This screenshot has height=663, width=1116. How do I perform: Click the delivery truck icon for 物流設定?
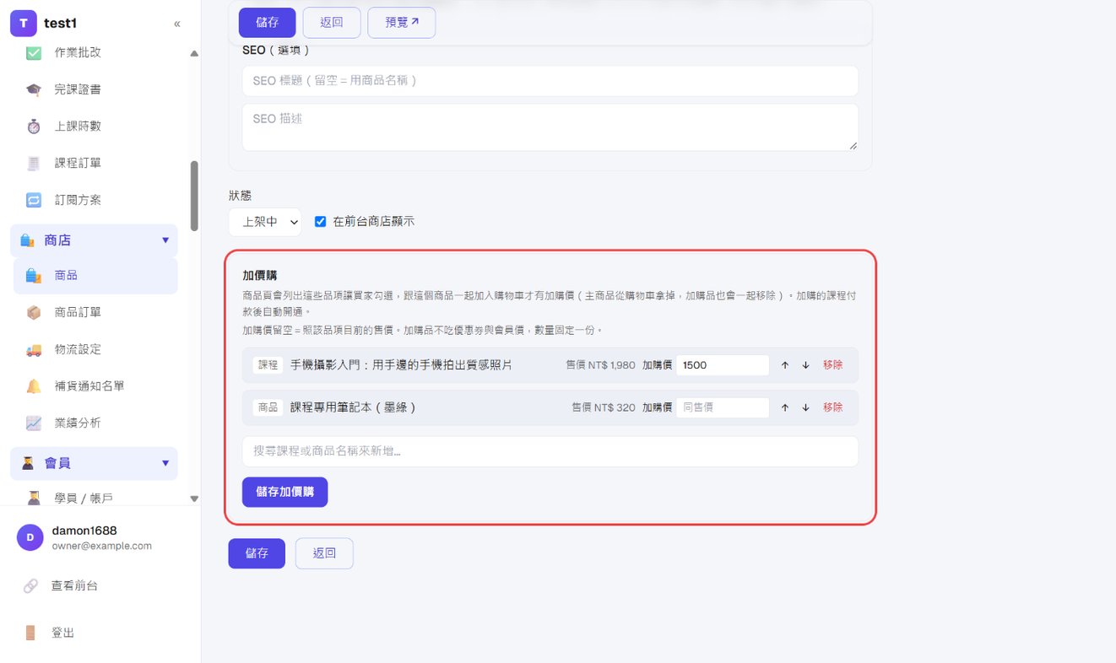(34, 350)
